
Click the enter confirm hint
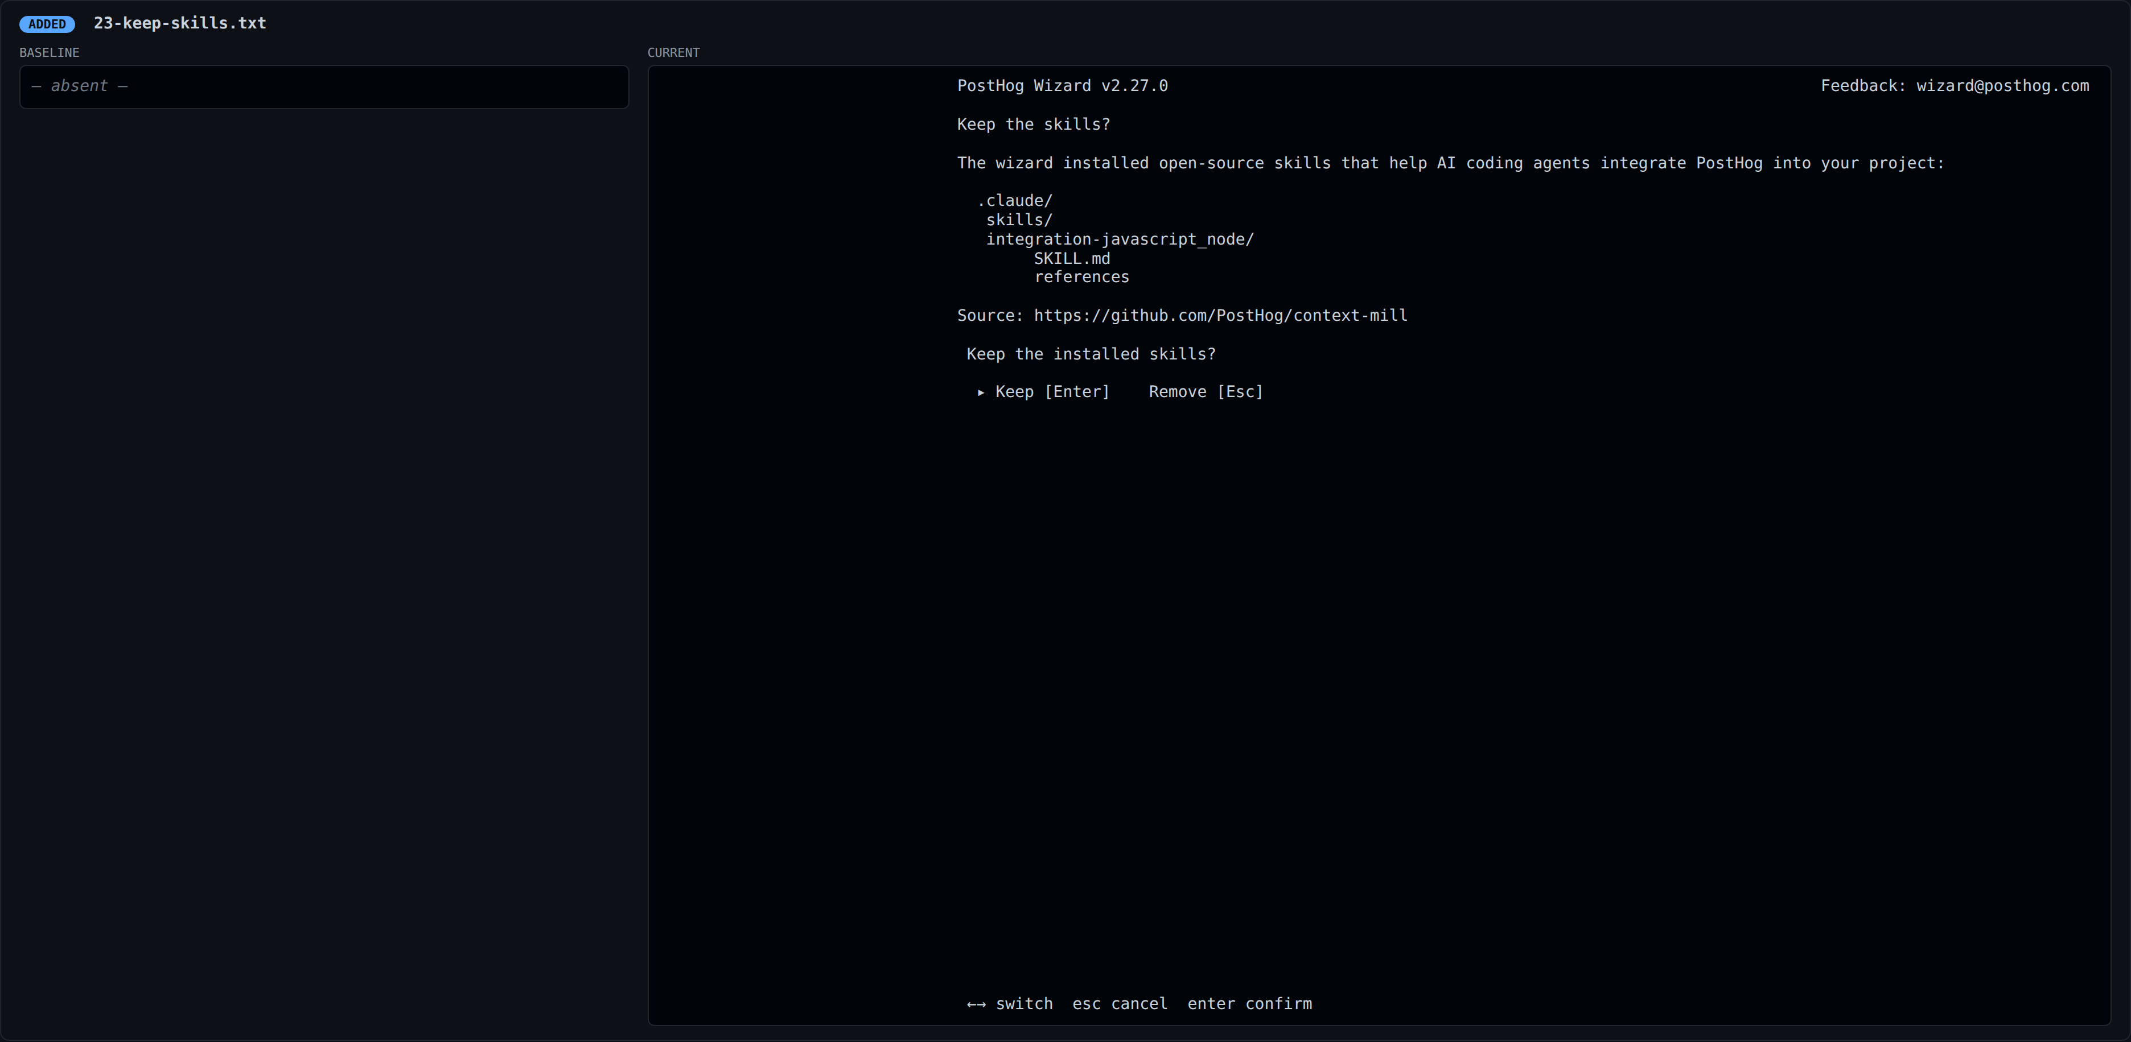[1250, 1004]
